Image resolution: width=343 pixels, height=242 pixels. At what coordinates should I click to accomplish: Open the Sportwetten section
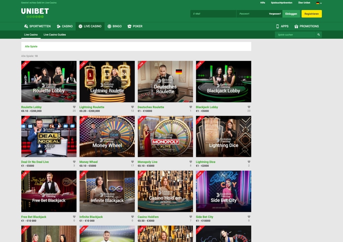37,26
